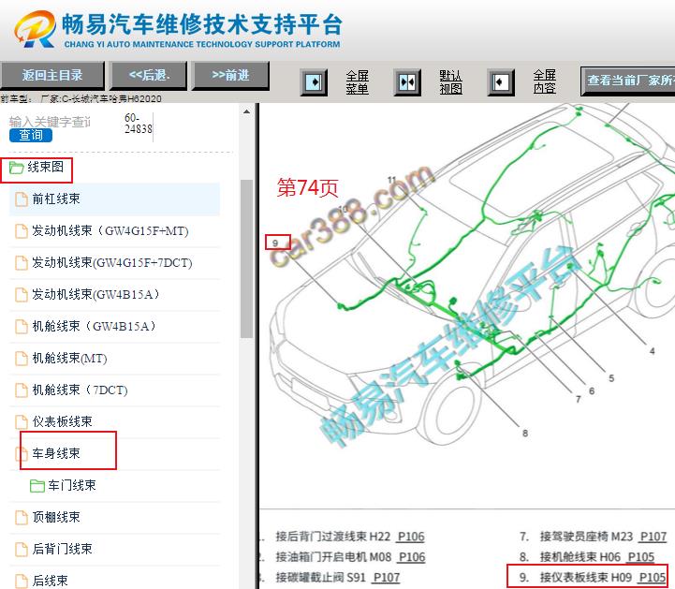Viewport: 675px width, 589px height.
Task: Focus the keyword search input field
Action: point(50,122)
